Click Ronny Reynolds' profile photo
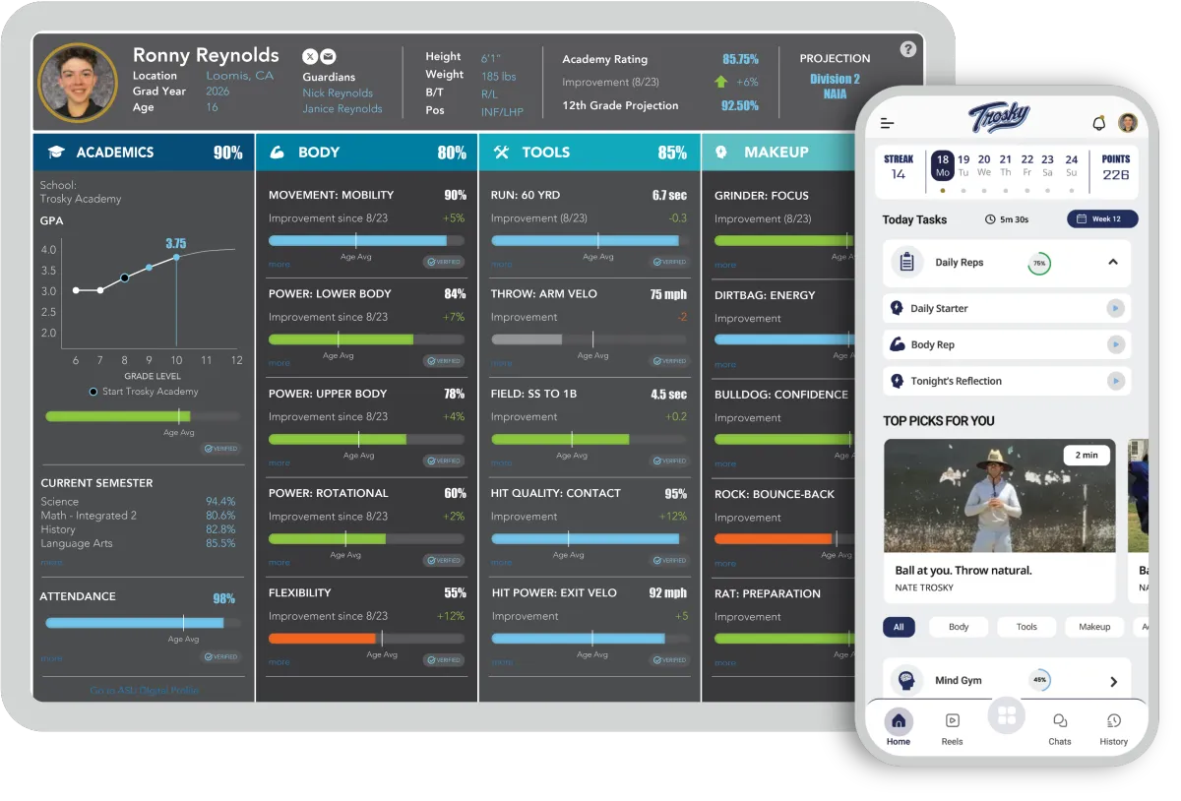Image resolution: width=1181 pixels, height=801 pixels. coord(78,83)
